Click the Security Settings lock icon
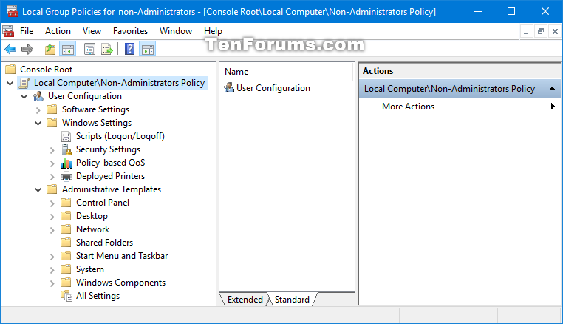This screenshot has height=324, width=563. tap(66, 149)
